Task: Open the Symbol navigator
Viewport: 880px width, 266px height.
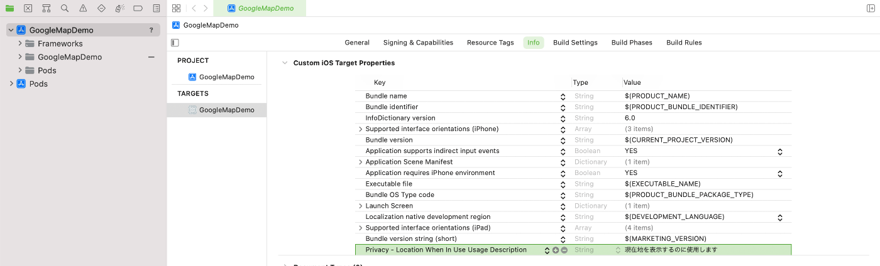Action: pyautogui.click(x=47, y=8)
